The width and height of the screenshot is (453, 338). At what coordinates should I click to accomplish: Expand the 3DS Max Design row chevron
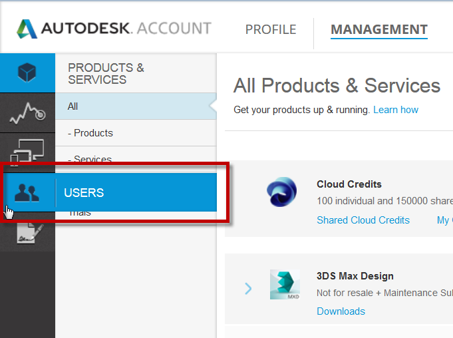[248, 289]
